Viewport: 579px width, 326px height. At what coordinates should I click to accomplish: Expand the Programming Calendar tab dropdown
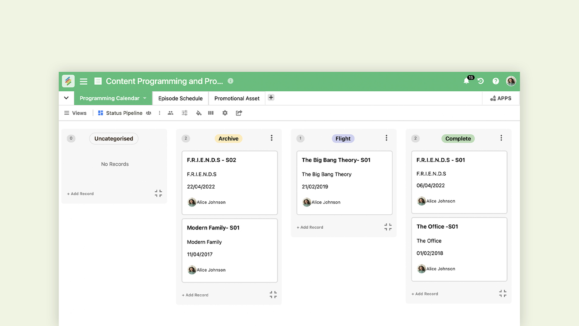point(145,98)
